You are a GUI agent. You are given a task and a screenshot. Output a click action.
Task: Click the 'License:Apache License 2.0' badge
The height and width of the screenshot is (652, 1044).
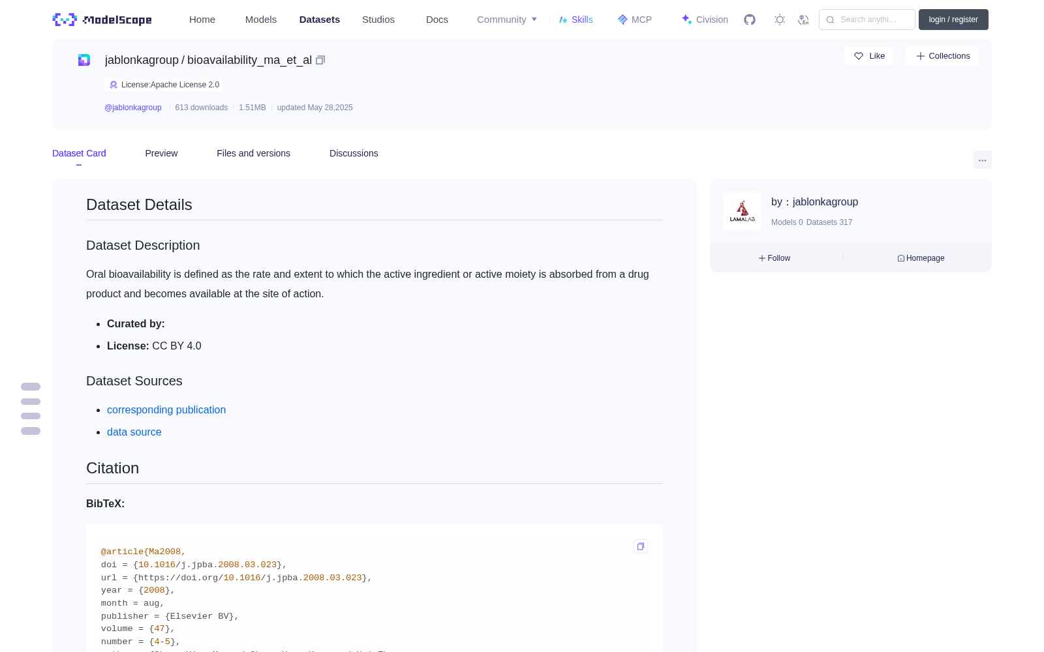163,85
